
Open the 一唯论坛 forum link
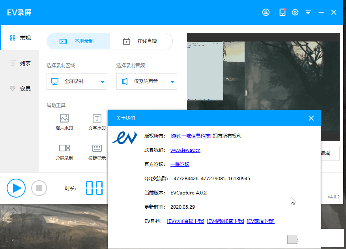[x=180, y=164]
